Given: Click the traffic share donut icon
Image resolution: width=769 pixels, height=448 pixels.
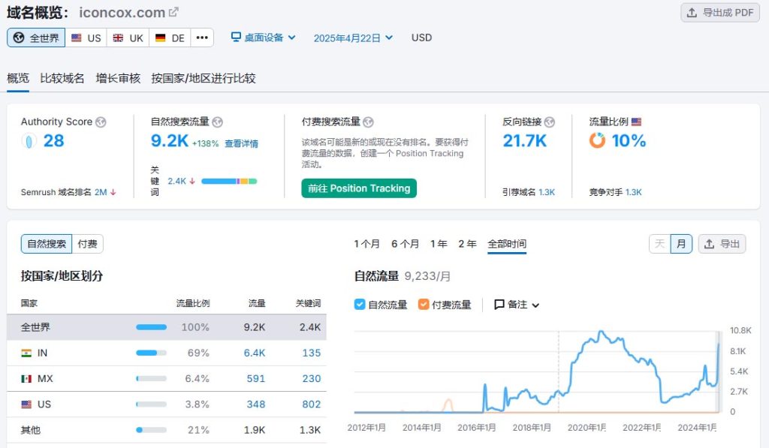Looking at the screenshot, I should pyautogui.click(x=597, y=140).
